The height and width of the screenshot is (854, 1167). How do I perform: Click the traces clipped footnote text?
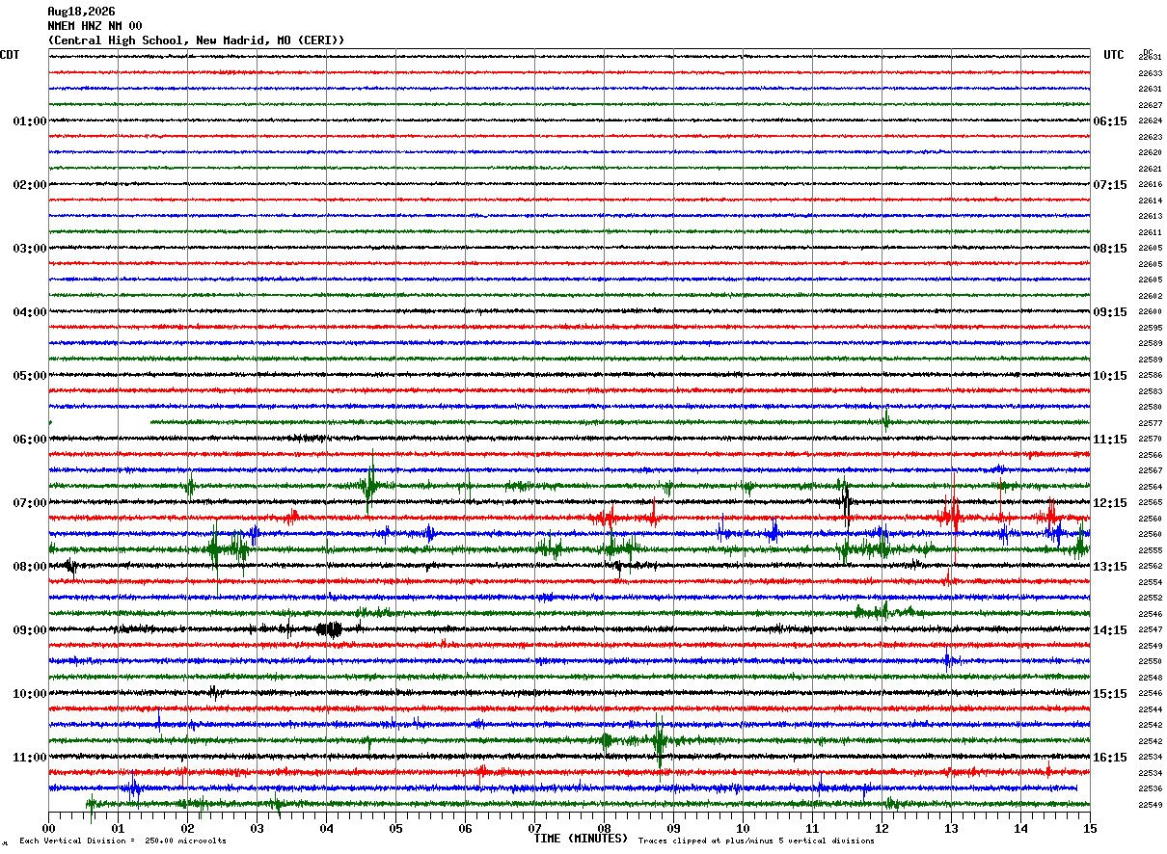click(x=756, y=841)
